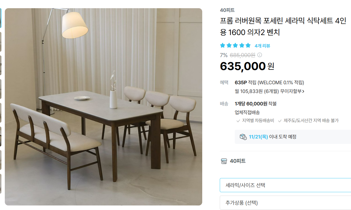Click the 11/21(목) arrival date text
The height and width of the screenshot is (210, 351).
click(x=258, y=137)
